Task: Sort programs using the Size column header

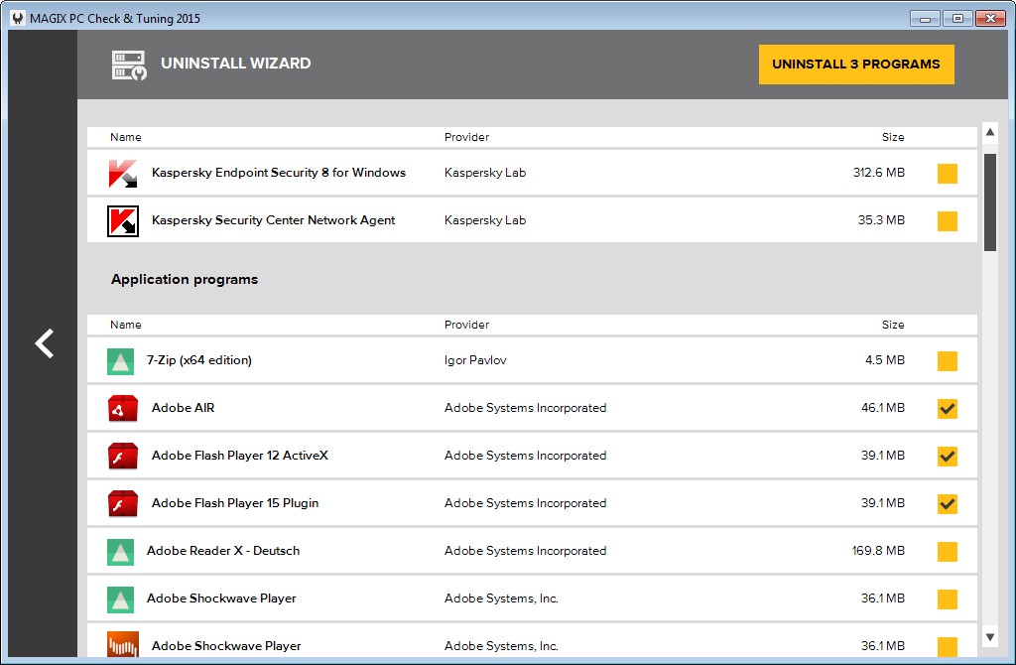Action: click(x=892, y=325)
